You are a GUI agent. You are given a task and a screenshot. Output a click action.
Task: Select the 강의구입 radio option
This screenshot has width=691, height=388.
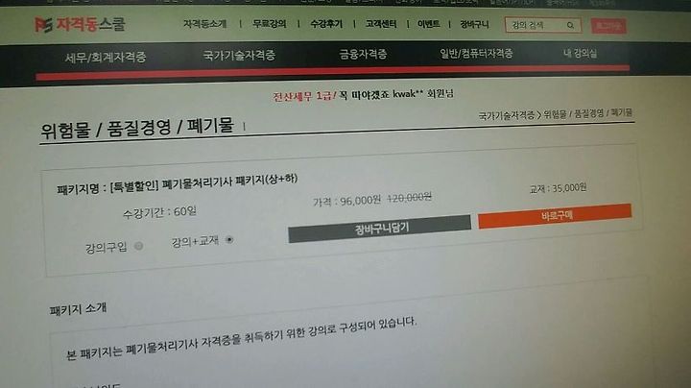pyautogui.click(x=139, y=246)
